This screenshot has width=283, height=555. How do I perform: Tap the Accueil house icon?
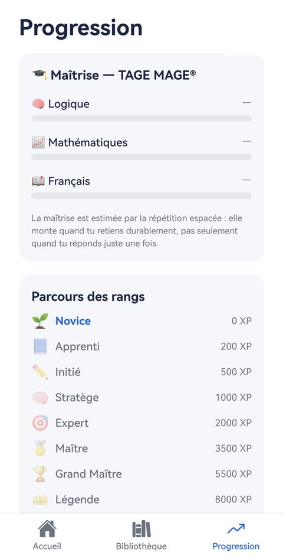click(47, 529)
